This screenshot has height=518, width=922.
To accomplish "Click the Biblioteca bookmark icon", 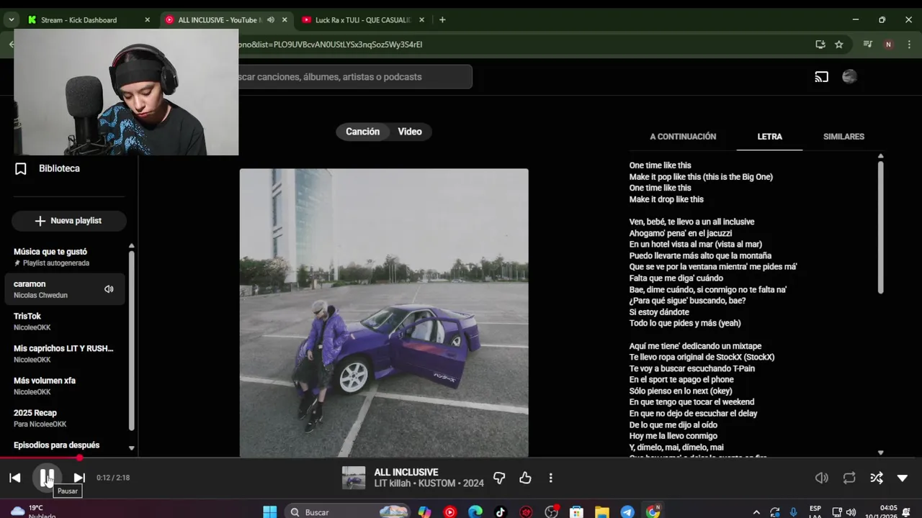I will tap(21, 168).
